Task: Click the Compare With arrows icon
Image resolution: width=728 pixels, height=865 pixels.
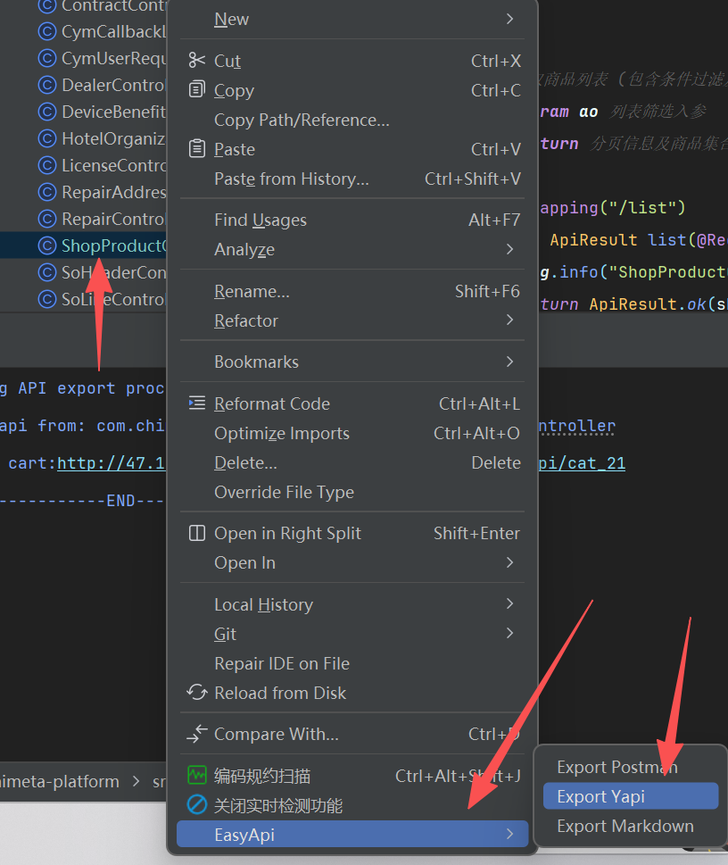Action: (x=197, y=735)
